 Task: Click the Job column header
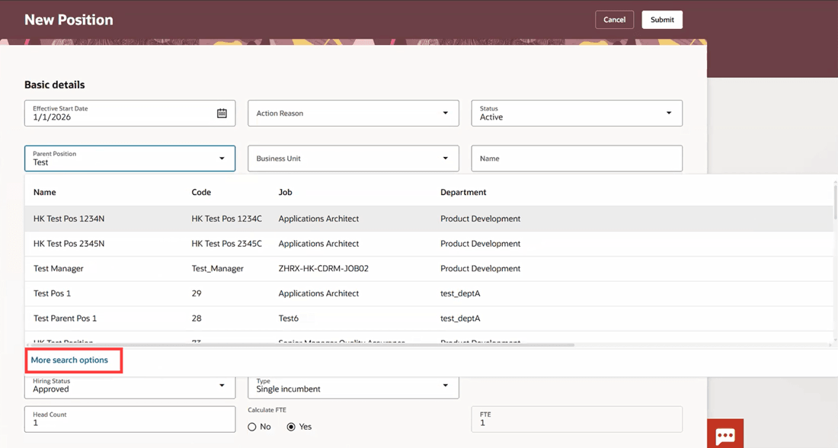click(x=286, y=193)
